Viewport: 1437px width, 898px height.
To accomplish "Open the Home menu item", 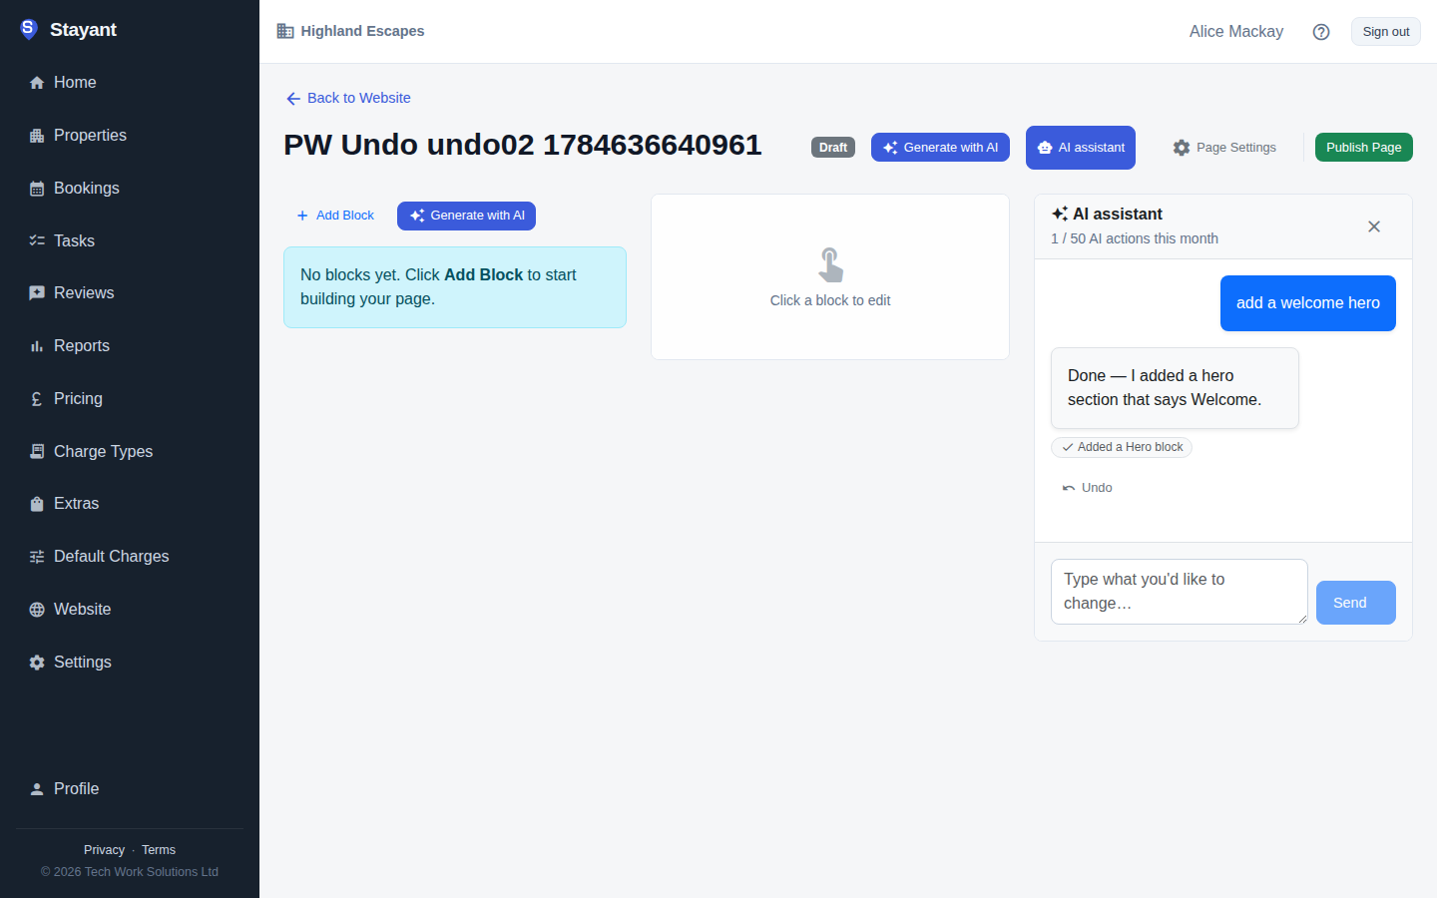I will coord(130,83).
